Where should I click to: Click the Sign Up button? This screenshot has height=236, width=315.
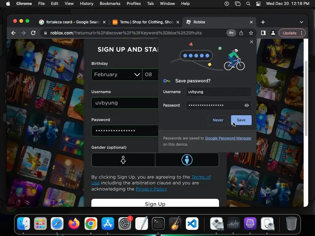(x=155, y=203)
